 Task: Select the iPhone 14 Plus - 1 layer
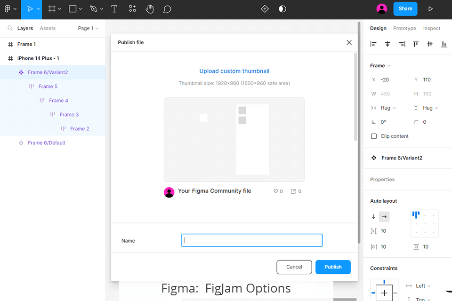pyautogui.click(x=53, y=58)
